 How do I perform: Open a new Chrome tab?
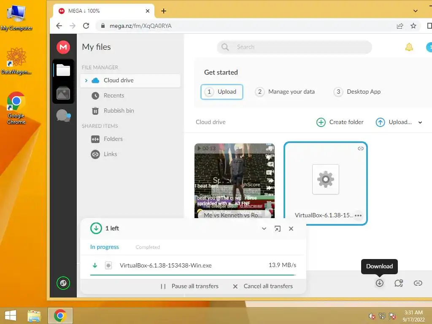tap(164, 11)
